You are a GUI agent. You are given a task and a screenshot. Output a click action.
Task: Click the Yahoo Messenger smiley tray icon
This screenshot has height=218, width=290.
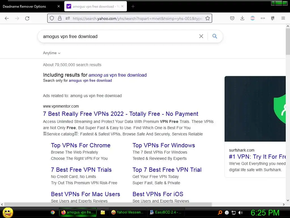227,213
